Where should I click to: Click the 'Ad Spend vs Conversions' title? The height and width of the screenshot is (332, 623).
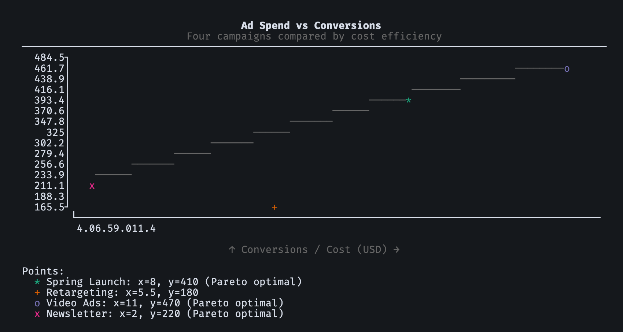(x=311, y=25)
